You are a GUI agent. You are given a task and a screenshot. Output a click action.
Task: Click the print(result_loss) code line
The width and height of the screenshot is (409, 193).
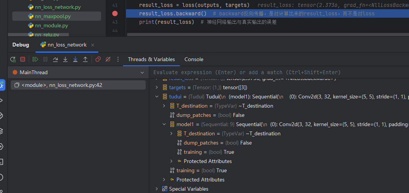[166, 22]
